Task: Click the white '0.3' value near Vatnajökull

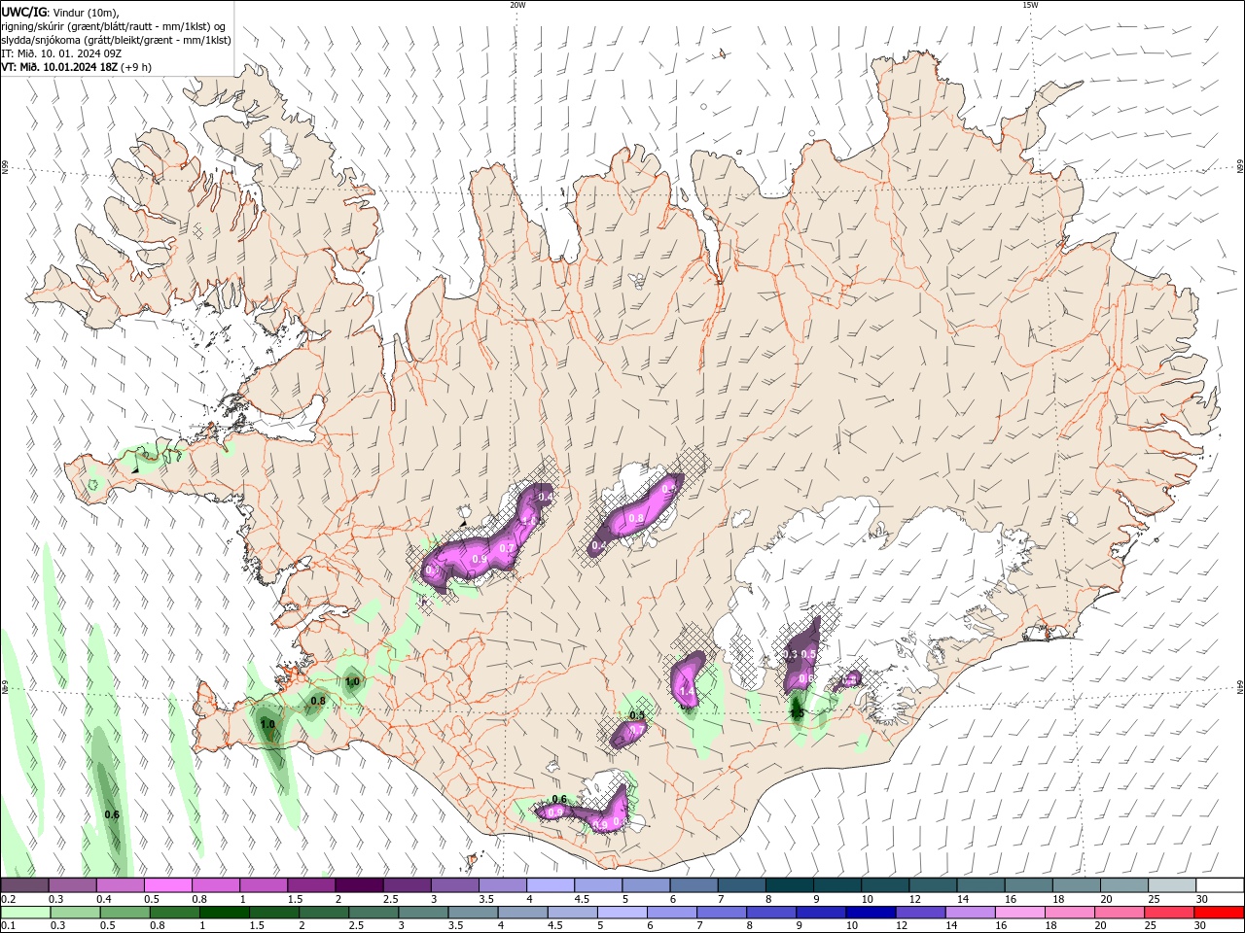Action: coord(790,654)
